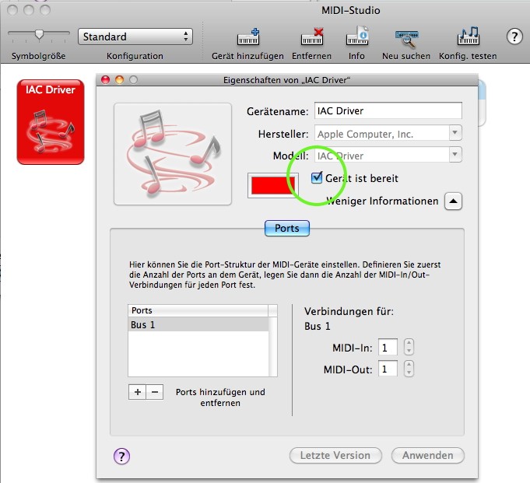Image resolution: width=530 pixels, height=483 pixels.
Task: Open the Konfiguration Standard dropdown
Action: (135, 37)
